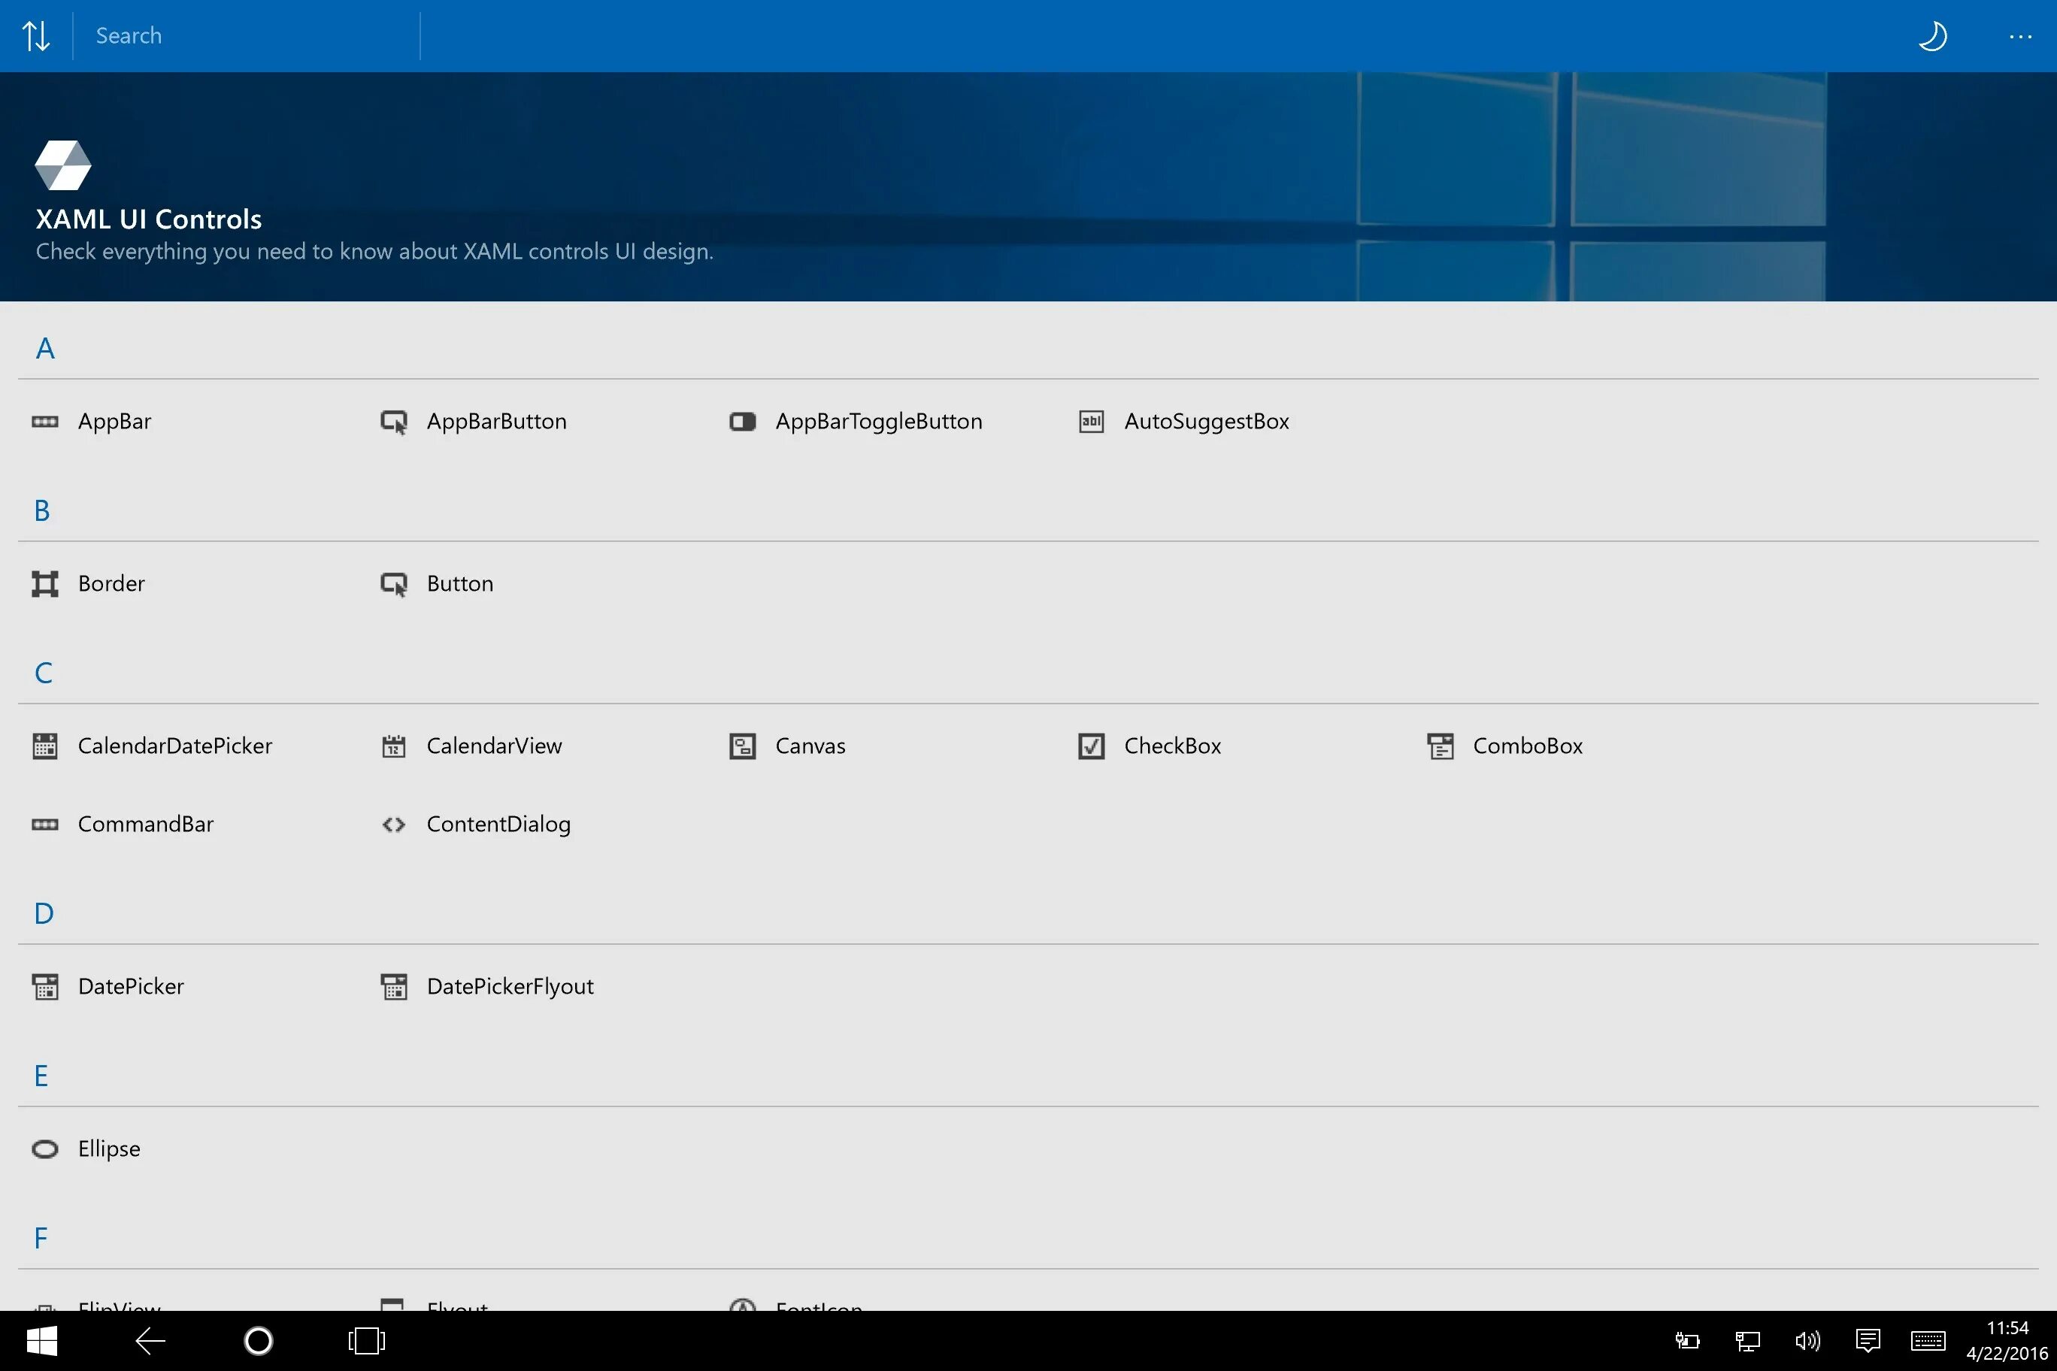This screenshot has width=2057, height=1371.
Task: Toggle dark theme with the moon icon
Action: tap(1932, 36)
